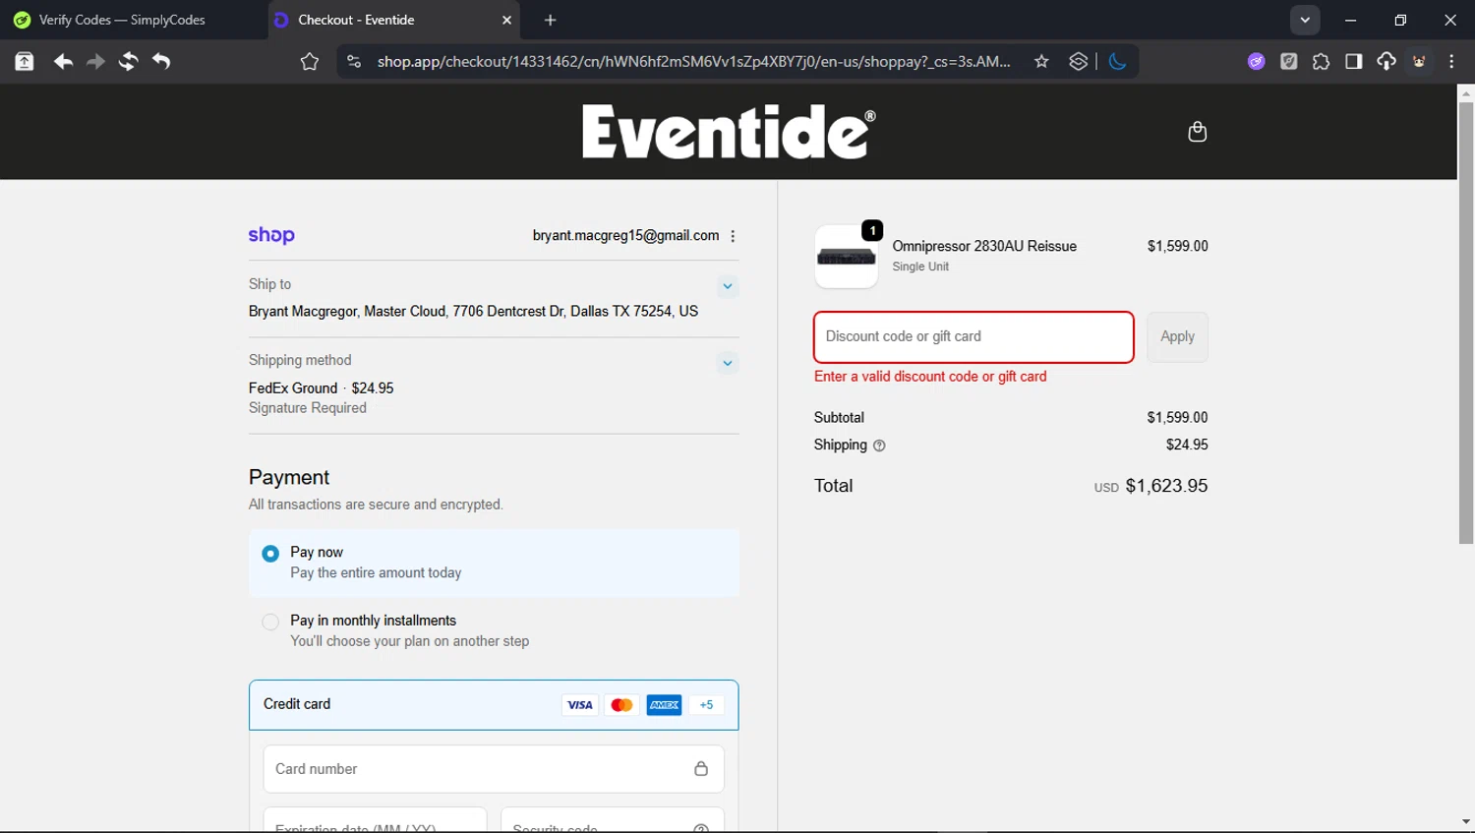Click the Visa card icon
This screenshot has height=833, width=1475.
(x=580, y=705)
